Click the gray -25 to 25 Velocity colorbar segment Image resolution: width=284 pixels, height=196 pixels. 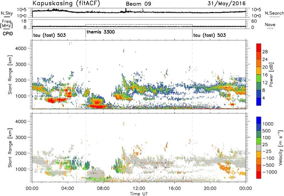[259, 148]
